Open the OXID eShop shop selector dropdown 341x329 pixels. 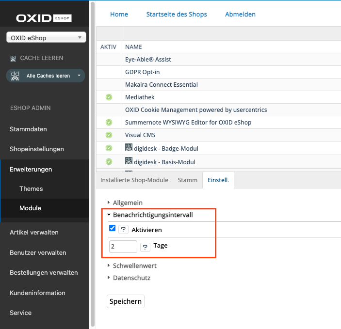click(46, 38)
